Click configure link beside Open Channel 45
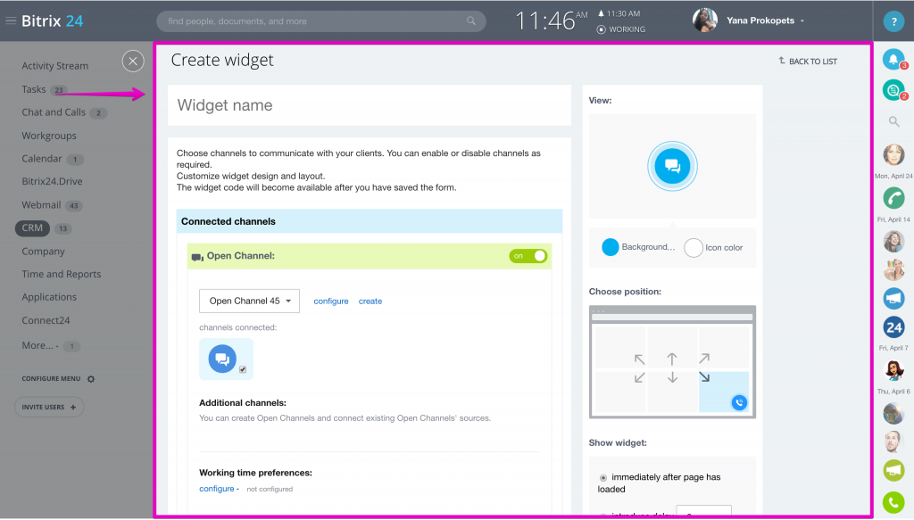Screen dimensions: 914x520 click(331, 301)
